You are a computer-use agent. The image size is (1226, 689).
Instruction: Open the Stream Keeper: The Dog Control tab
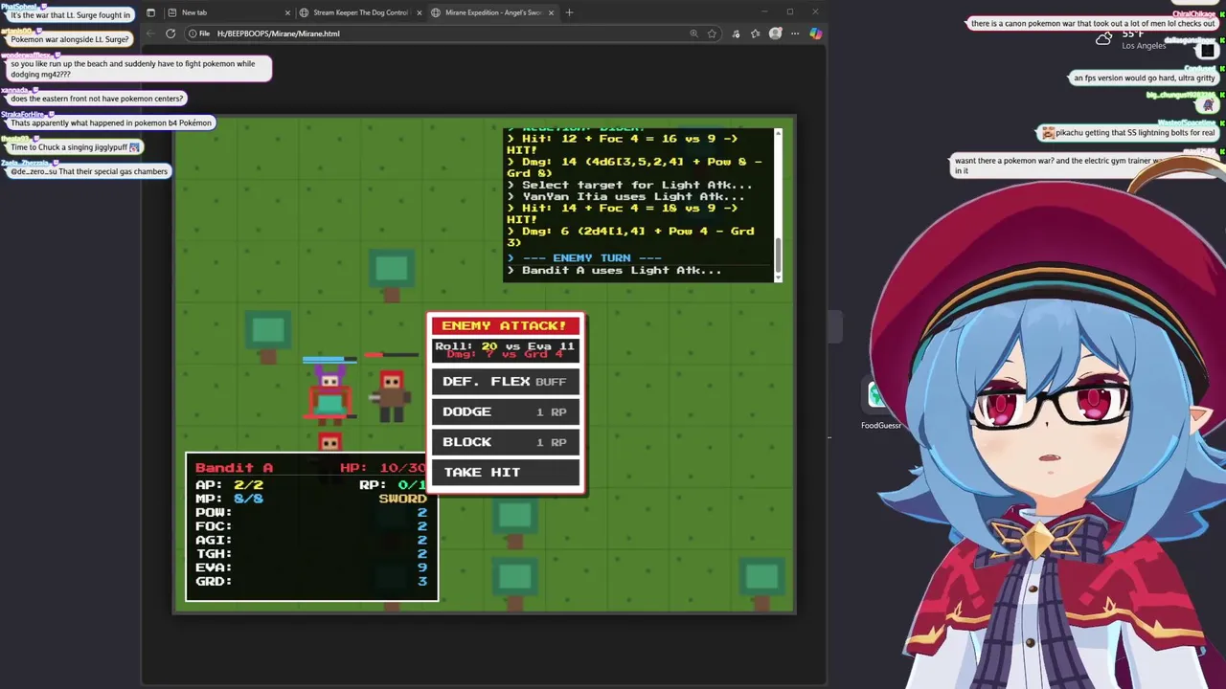(x=354, y=12)
